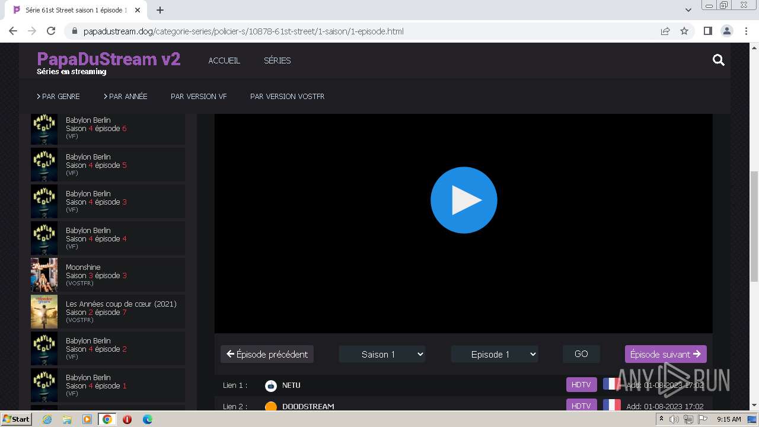This screenshot has width=759, height=427.
Task: Launch Internet Explorer from taskbar
Action: coord(47,419)
